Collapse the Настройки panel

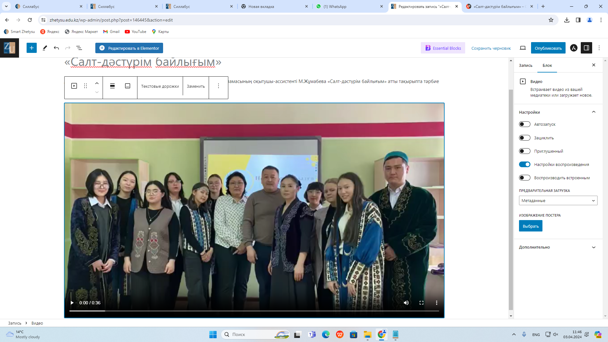593,112
